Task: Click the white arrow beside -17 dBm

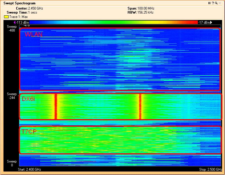Action: point(211,22)
